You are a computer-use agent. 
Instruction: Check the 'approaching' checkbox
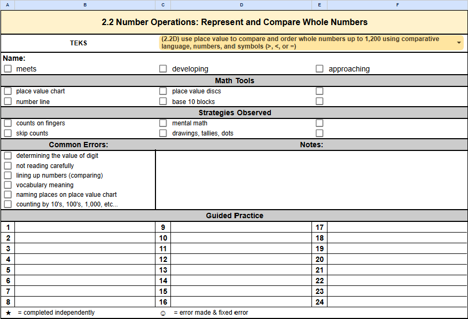[x=319, y=69]
